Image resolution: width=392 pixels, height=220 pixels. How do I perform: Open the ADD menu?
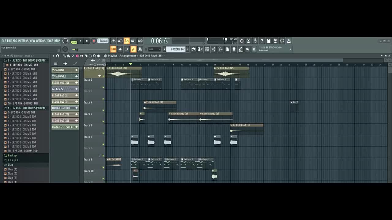click(15, 41)
